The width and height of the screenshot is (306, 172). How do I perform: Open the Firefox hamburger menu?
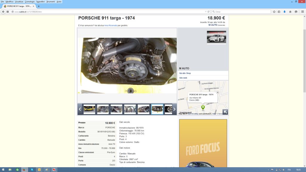(302, 12)
